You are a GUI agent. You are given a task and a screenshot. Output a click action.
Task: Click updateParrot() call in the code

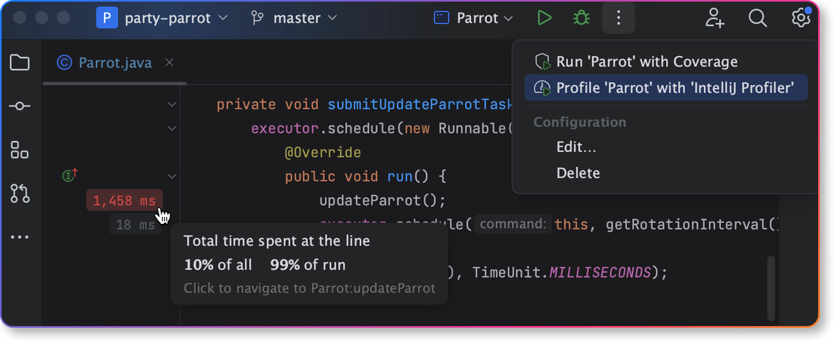(383, 200)
